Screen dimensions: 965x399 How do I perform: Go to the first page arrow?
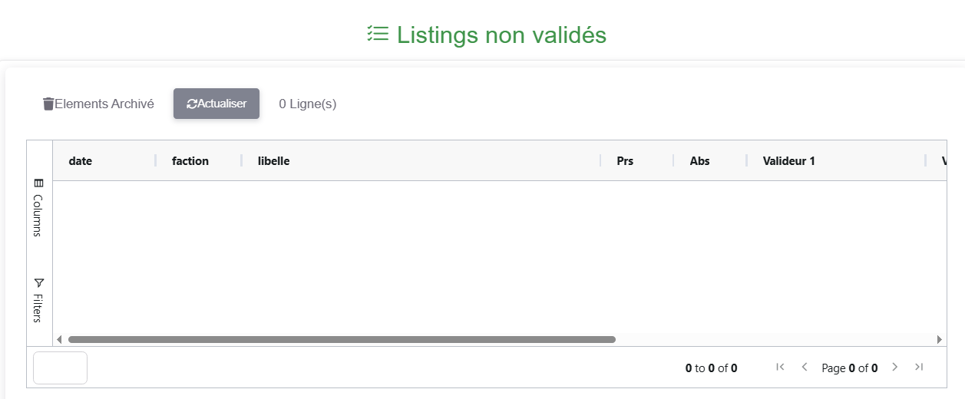point(780,368)
